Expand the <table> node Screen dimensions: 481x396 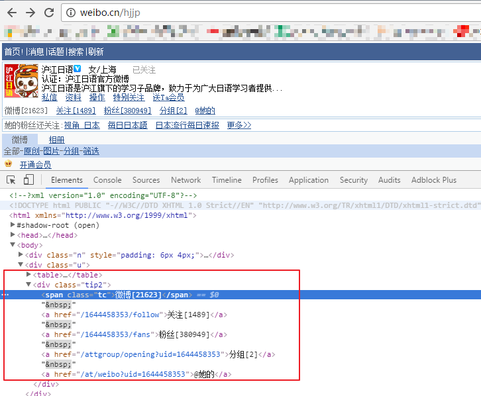[28, 274]
